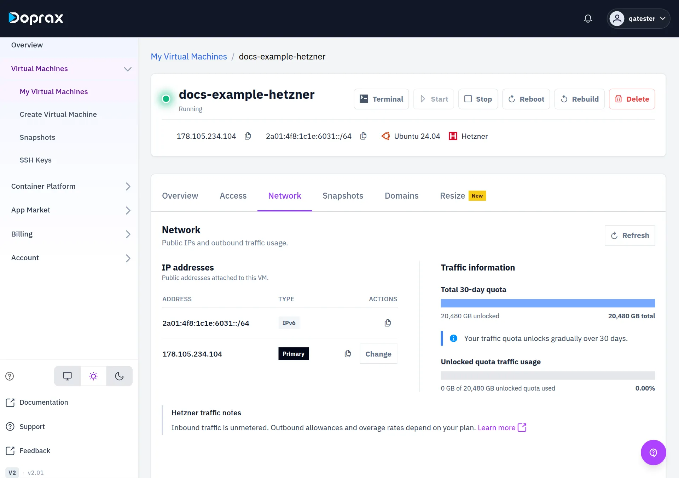The image size is (679, 478).
Task: Stop the virtual machine
Action: [478, 99]
